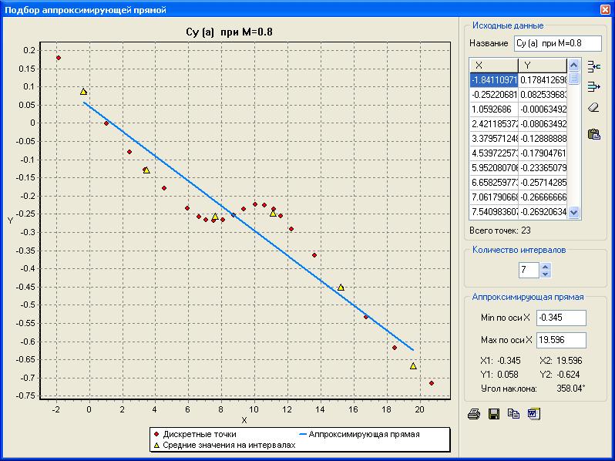The width and height of the screenshot is (615, 461).
Task: Select cell -0.17904761 in the Y column
Action: 543,153
